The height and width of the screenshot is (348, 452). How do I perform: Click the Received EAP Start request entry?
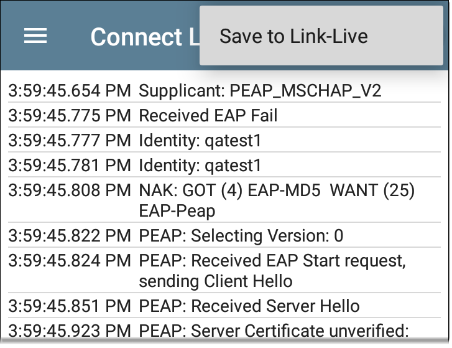tap(224, 270)
